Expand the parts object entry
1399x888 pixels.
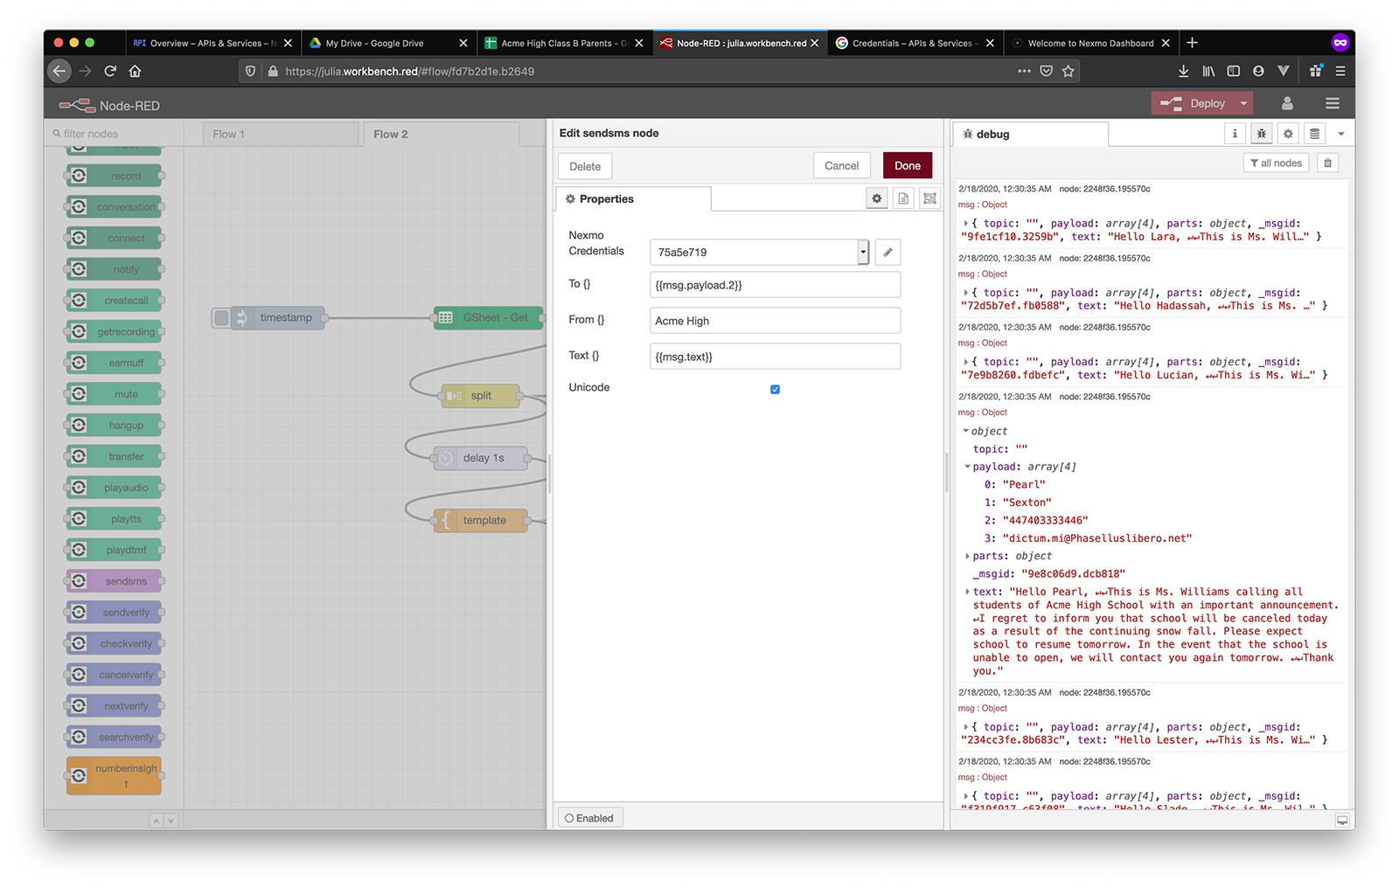point(968,556)
